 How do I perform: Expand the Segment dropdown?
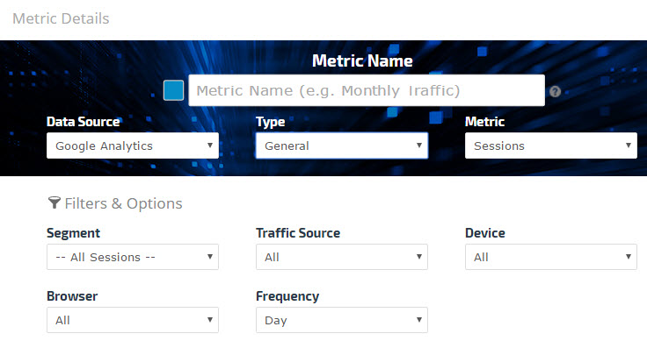(133, 257)
